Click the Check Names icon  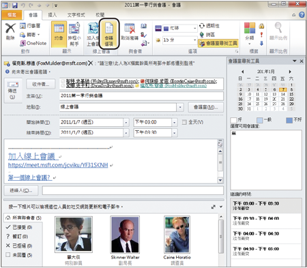click(143, 35)
